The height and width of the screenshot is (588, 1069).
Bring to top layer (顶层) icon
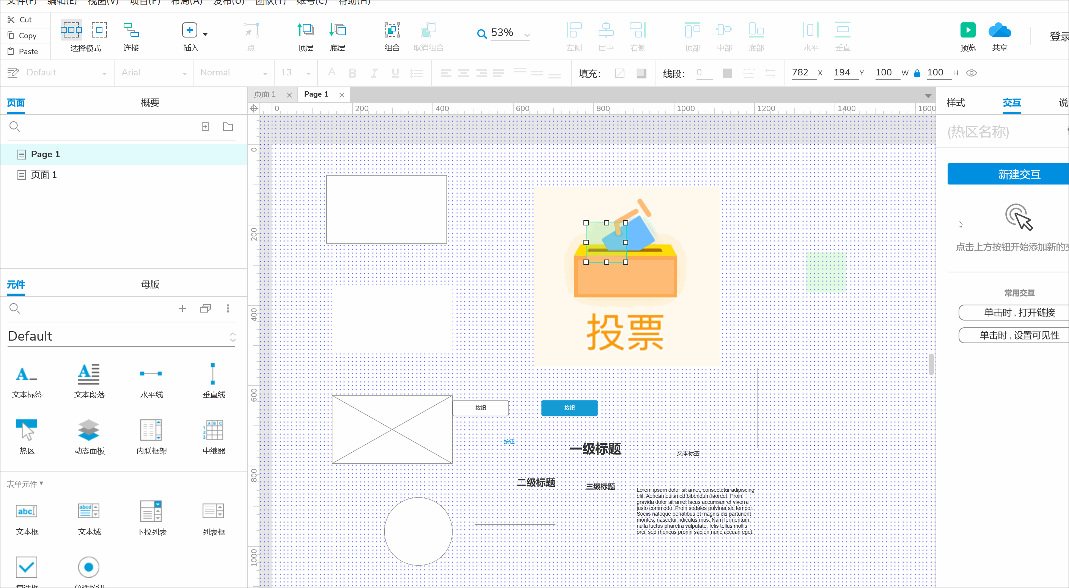point(305,30)
